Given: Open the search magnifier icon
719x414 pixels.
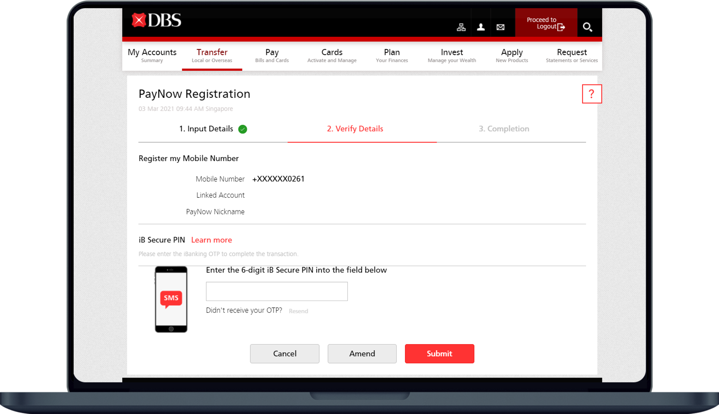Looking at the screenshot, I should point(587,27).
